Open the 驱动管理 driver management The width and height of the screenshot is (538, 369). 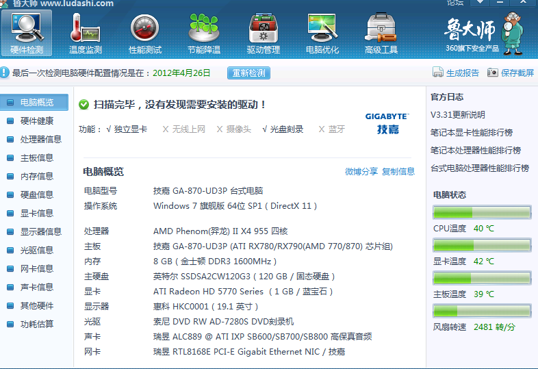[263, 34]
